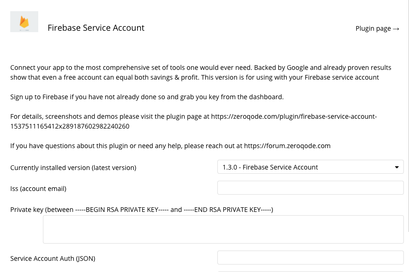Click the plugin ID number 1537511165412x289187602982240260
The image size is (409, 272).
[69, 126]
